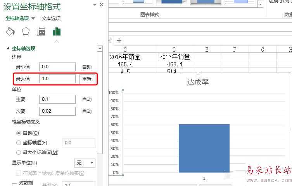The height and width of the screenshot is (186, 292).
Task: Expand the chart styles gallery
Action: pos(260,3)
